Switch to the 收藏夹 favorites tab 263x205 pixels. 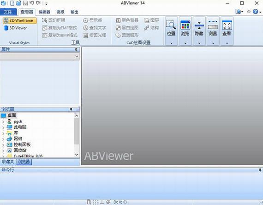[x=8, y=162]
